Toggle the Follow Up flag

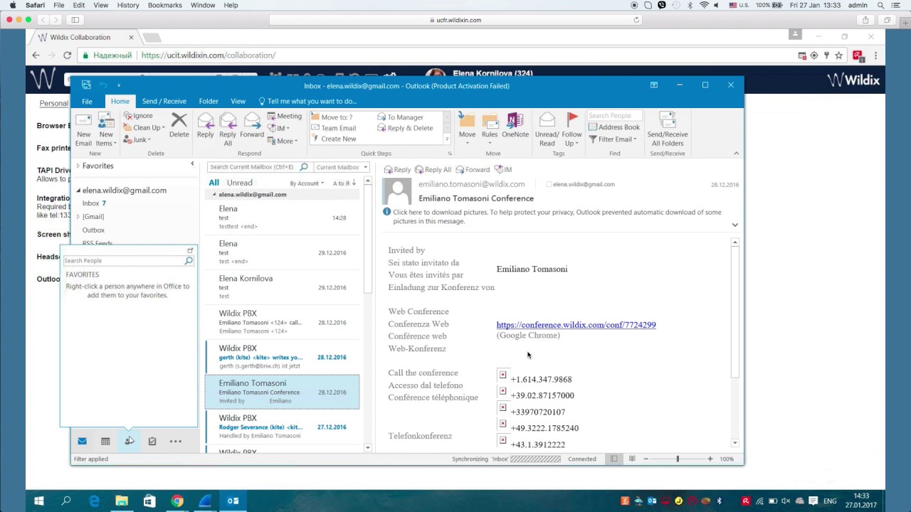572,121
